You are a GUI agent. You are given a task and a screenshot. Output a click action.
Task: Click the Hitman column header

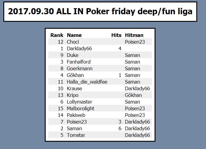tap(134, 35)
